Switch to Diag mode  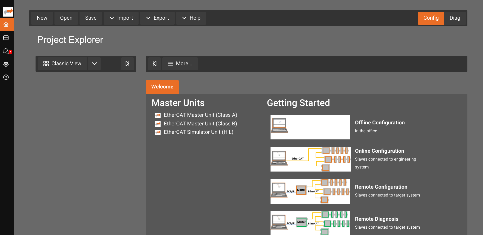[x=455, y=18]
